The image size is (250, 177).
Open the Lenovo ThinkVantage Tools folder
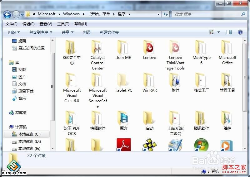pos(175,55)
